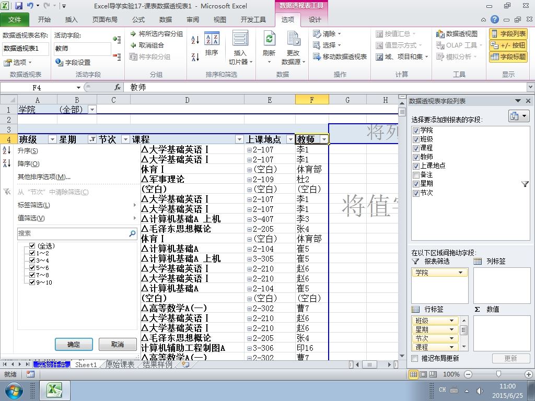
Task: Click the zoom in plus button
Action: 529,374
